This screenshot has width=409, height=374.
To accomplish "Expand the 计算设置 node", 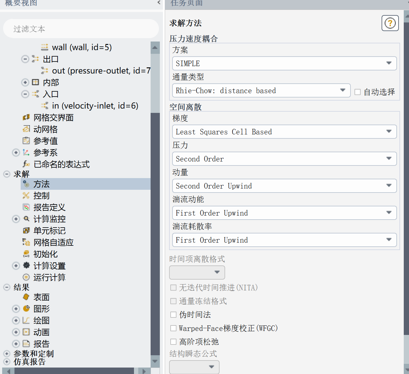I will (x=16, y=265).
